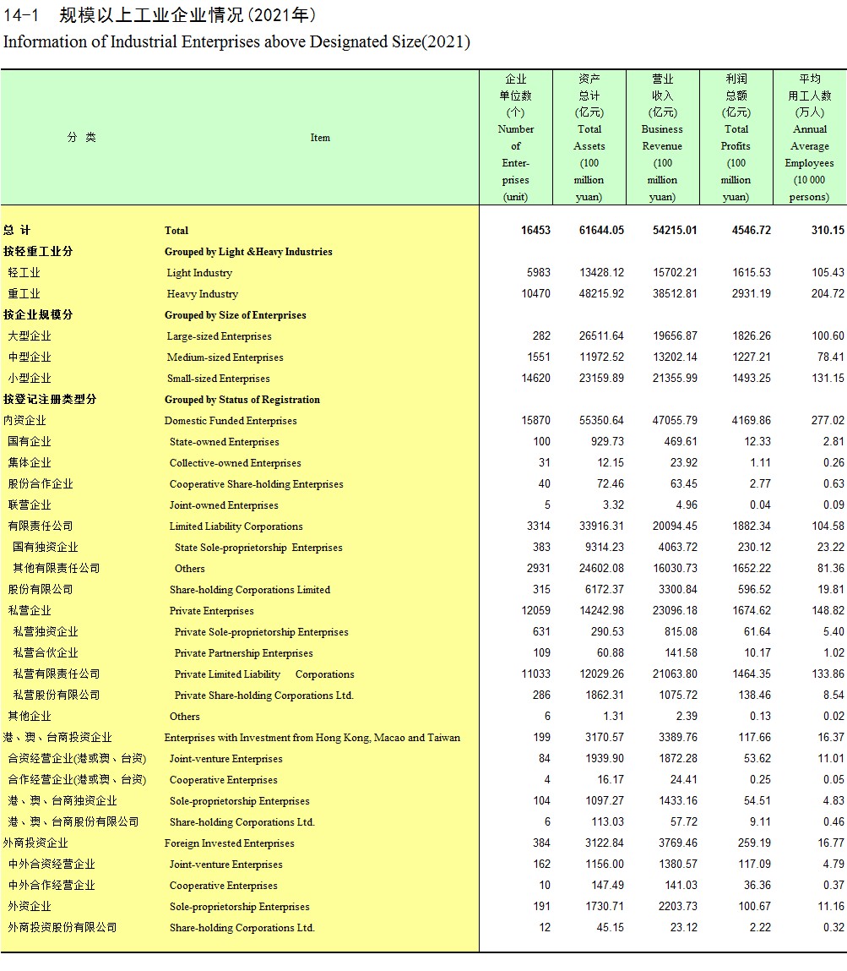Click the Heavy Industry revenue value "38512.81"
The image size is (847, 971).
[x=675, y=293]
